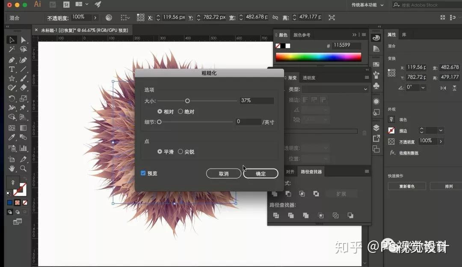Screen dimensions: 462x267
Task: Select the Hand tool
Action: [12, 169]
